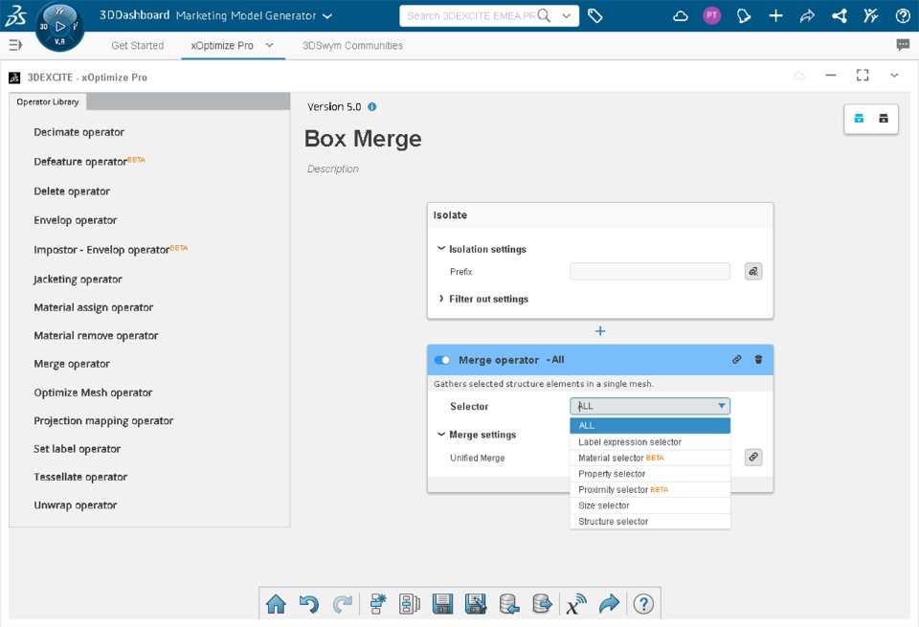Open the xOptimize Pro tab dropdown chevron
The width and height of the screenshot is (919, 627).
(269, 45)
